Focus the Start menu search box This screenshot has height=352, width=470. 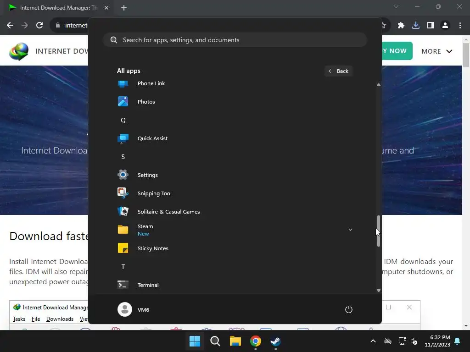tap(235, 40)
